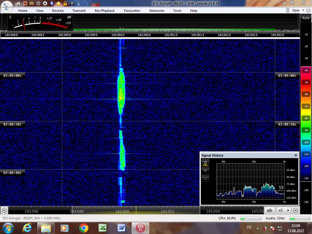The width and height of the screenshot is (312, 234).
Task: Click the blue swirl icon in quick toolbar
Action: 85,3
